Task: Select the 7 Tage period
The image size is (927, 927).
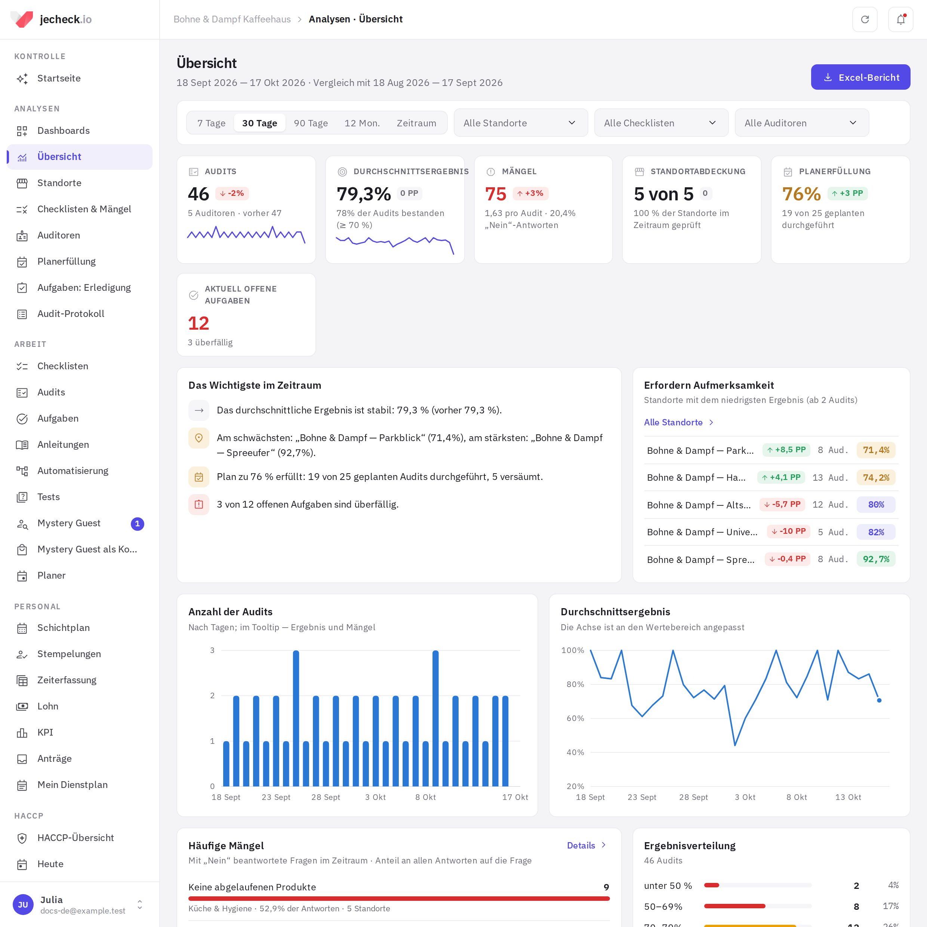Action: (211, 123)
